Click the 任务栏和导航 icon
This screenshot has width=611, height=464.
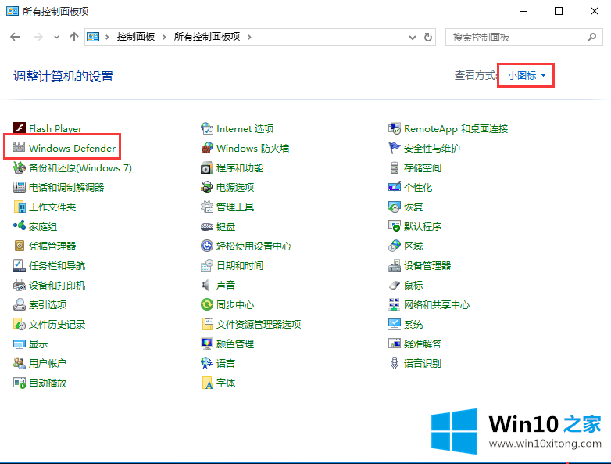19,265
